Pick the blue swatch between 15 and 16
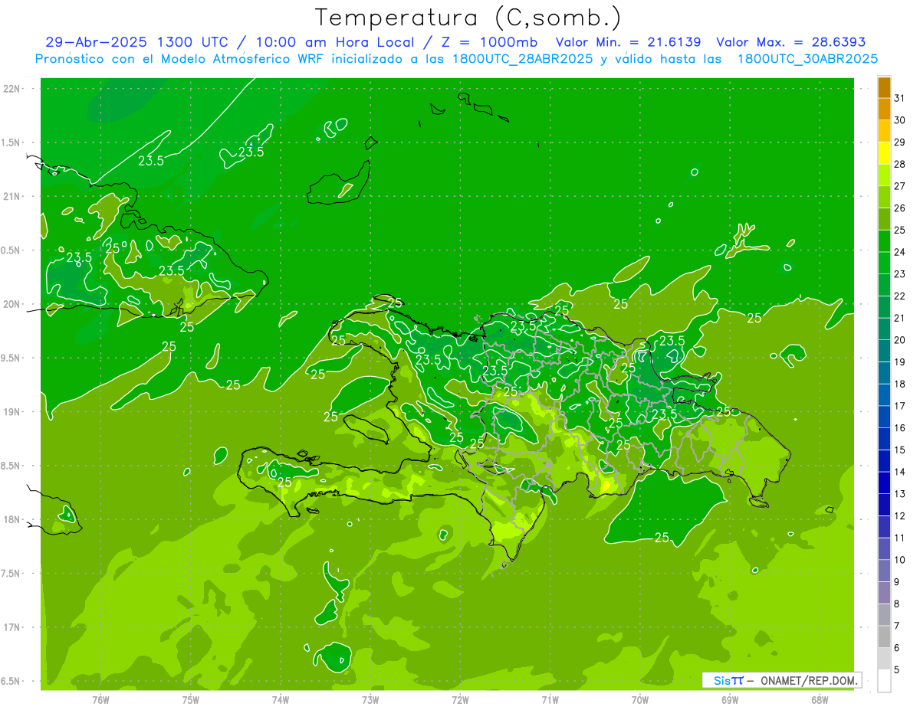 (x=884, y=439)
